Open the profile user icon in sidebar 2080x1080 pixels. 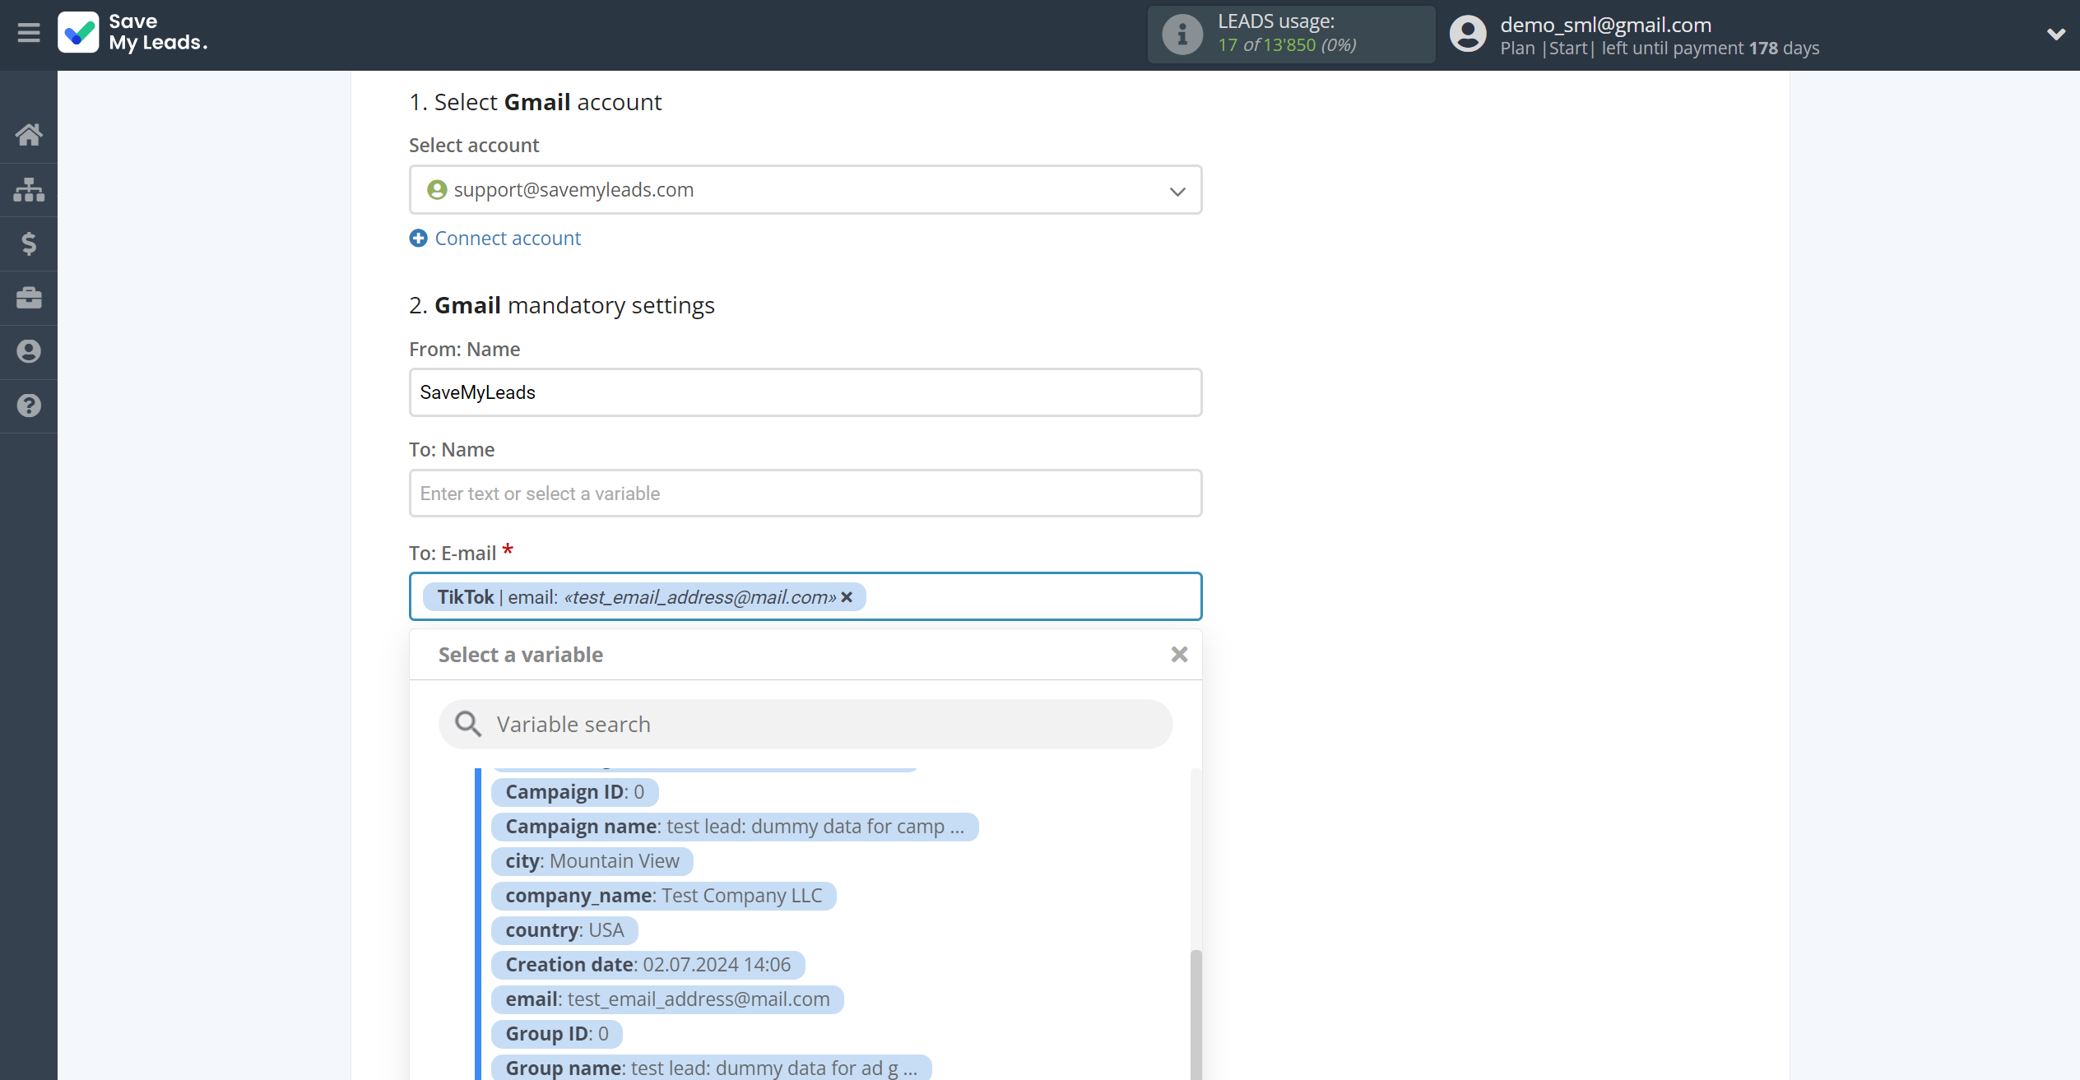coord(29,352)
